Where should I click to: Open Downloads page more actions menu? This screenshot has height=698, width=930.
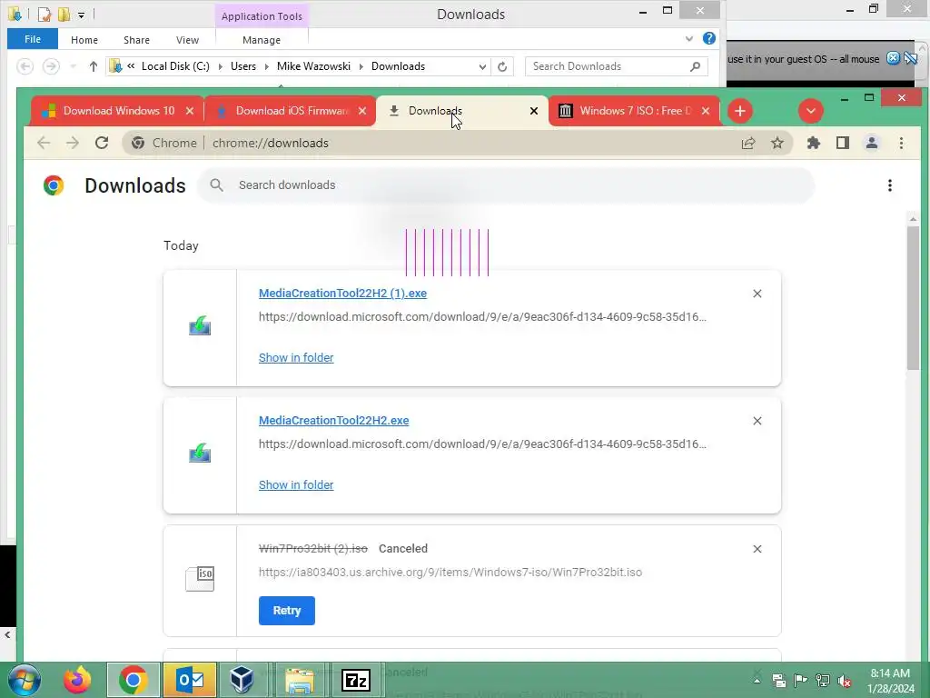click(x=890, y=185)
